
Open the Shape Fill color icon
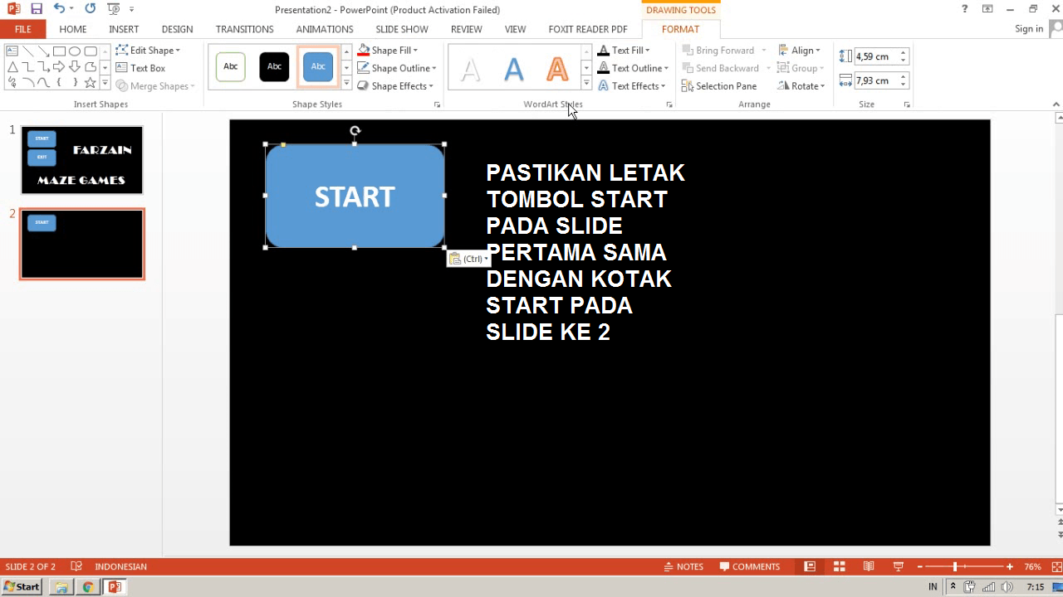tap(363, 50)
